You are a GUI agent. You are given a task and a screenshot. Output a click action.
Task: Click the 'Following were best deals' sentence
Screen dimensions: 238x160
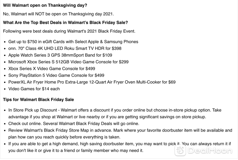69,31
